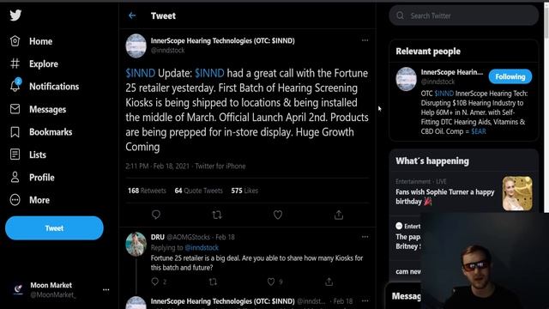Click the Search Twitter field
The height and width of the screenshot is (309, 549).
click(464, 15)
